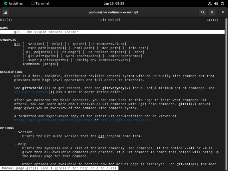Viewport: 228px width, 171px height.
Task: Open the Activities overview
Action: click(x=16, y=3)
